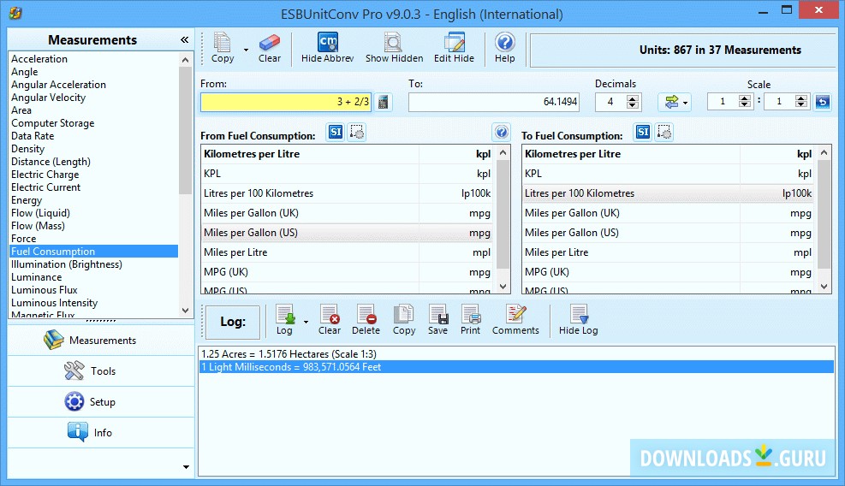The height and width of the screenshot is (486, 845).
Task: Open the navigation pane options arrow at bottom
Action: pyautogui.click(x=186, y=467)
